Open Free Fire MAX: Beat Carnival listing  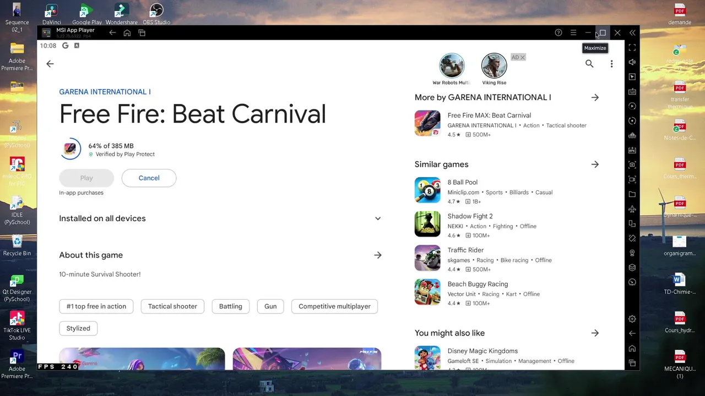[507, 124]
